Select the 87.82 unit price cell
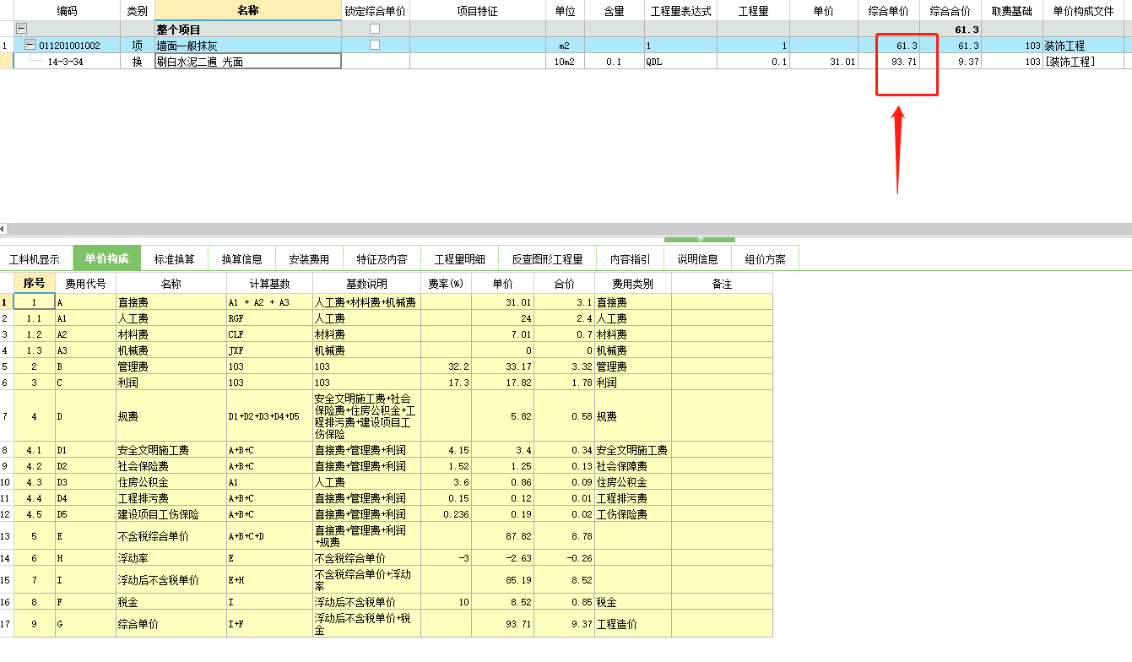 pos(502,536)
